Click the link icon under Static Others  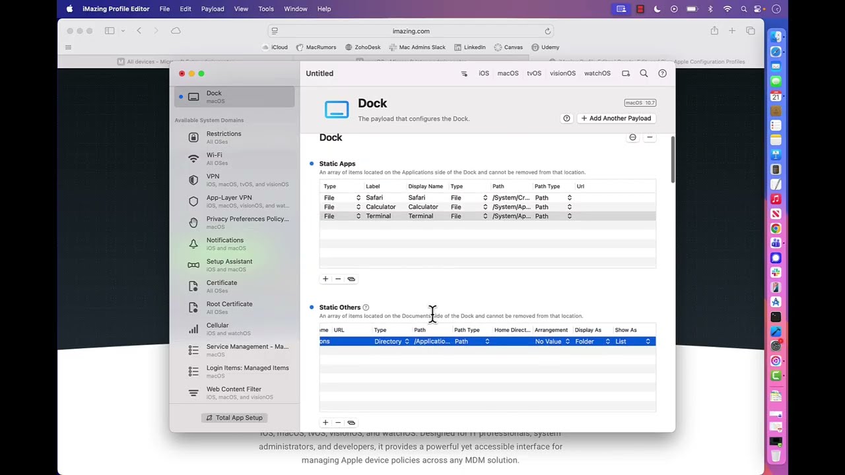(x=351, y=423)
